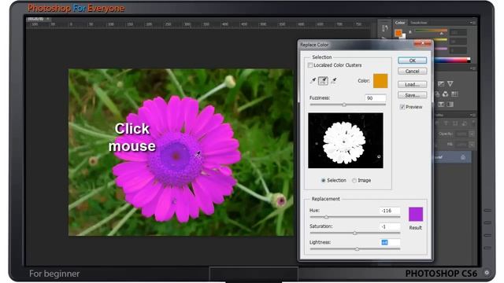Image resolution: width=504 pixels, height=283 pixels.
Task: Click the Color Lookup grid adjustment icon
Action: coord(454,94)
